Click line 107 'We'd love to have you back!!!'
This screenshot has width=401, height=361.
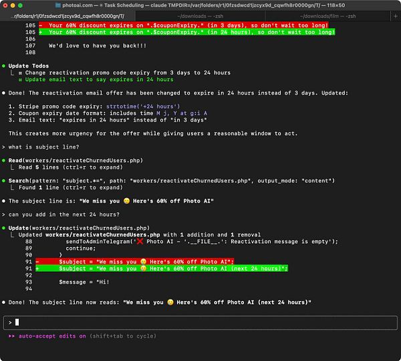click(98, 46)
